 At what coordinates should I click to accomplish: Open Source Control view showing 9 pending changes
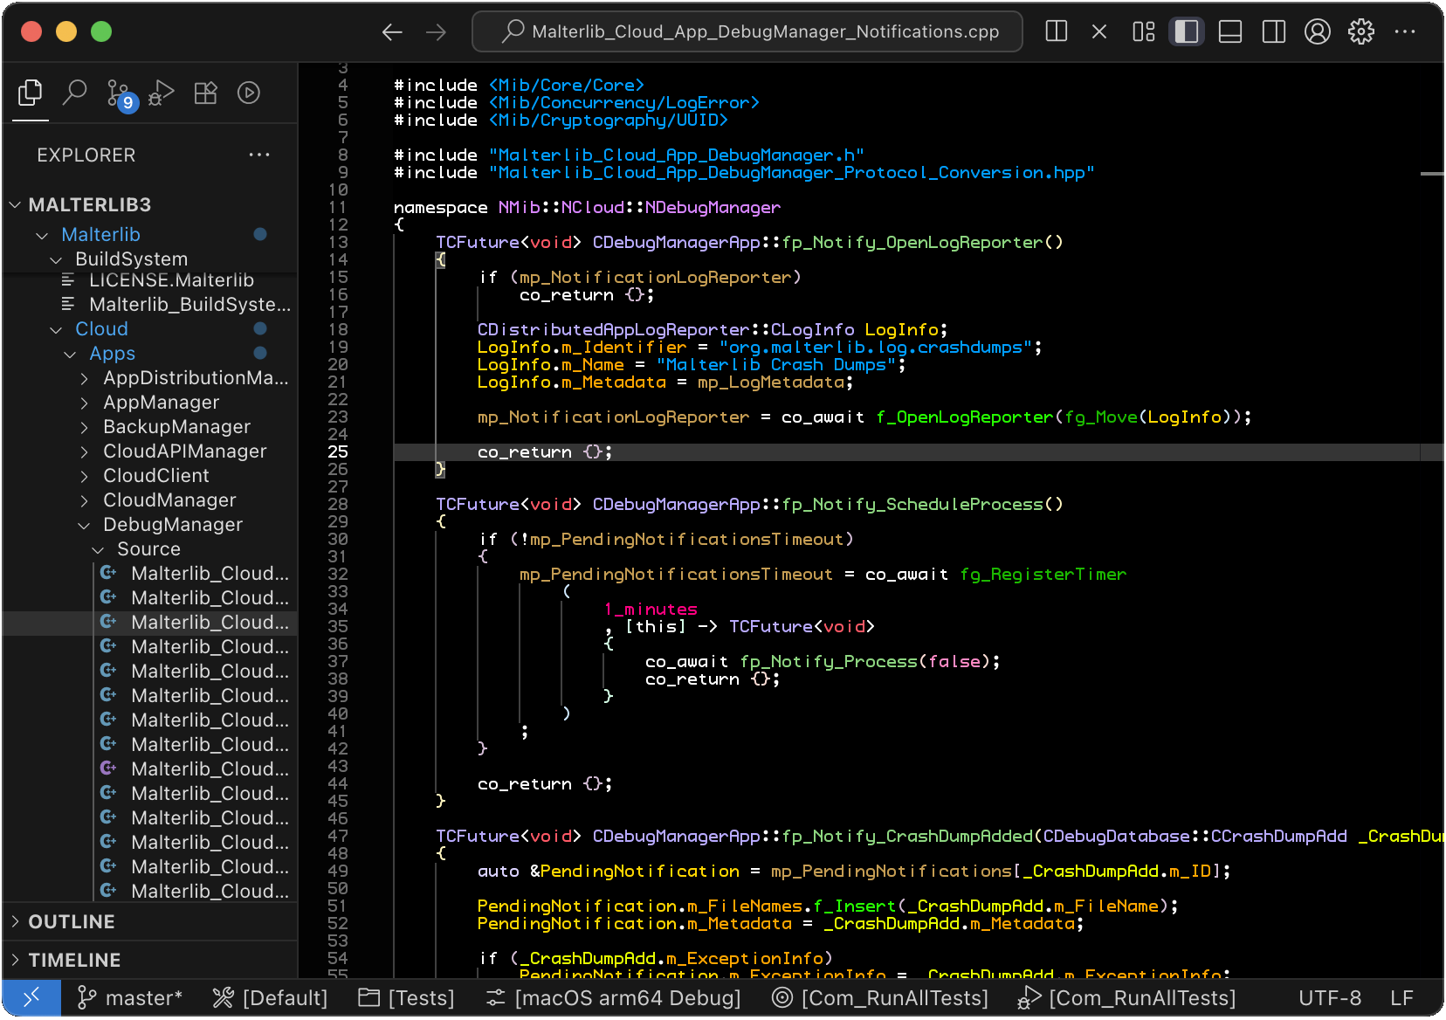click(x=118, y=92)
